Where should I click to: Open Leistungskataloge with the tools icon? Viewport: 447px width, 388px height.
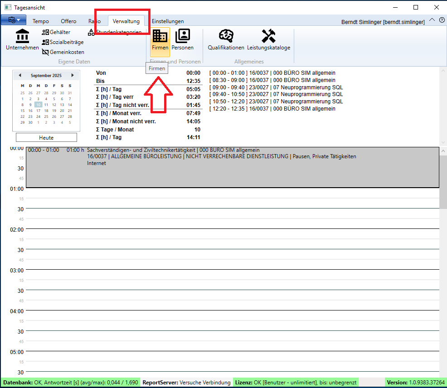click(268, 40)
